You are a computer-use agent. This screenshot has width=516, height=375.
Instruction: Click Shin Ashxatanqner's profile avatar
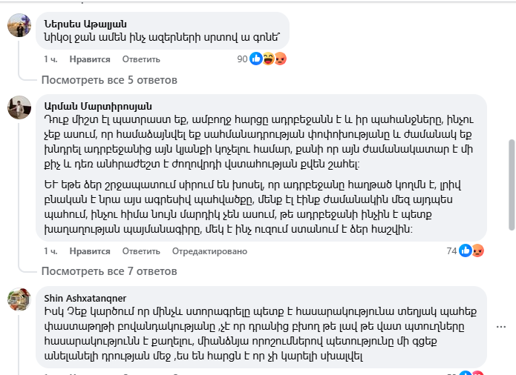point(19,299)
